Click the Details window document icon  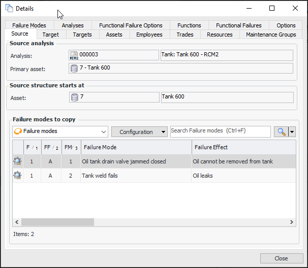9,8
